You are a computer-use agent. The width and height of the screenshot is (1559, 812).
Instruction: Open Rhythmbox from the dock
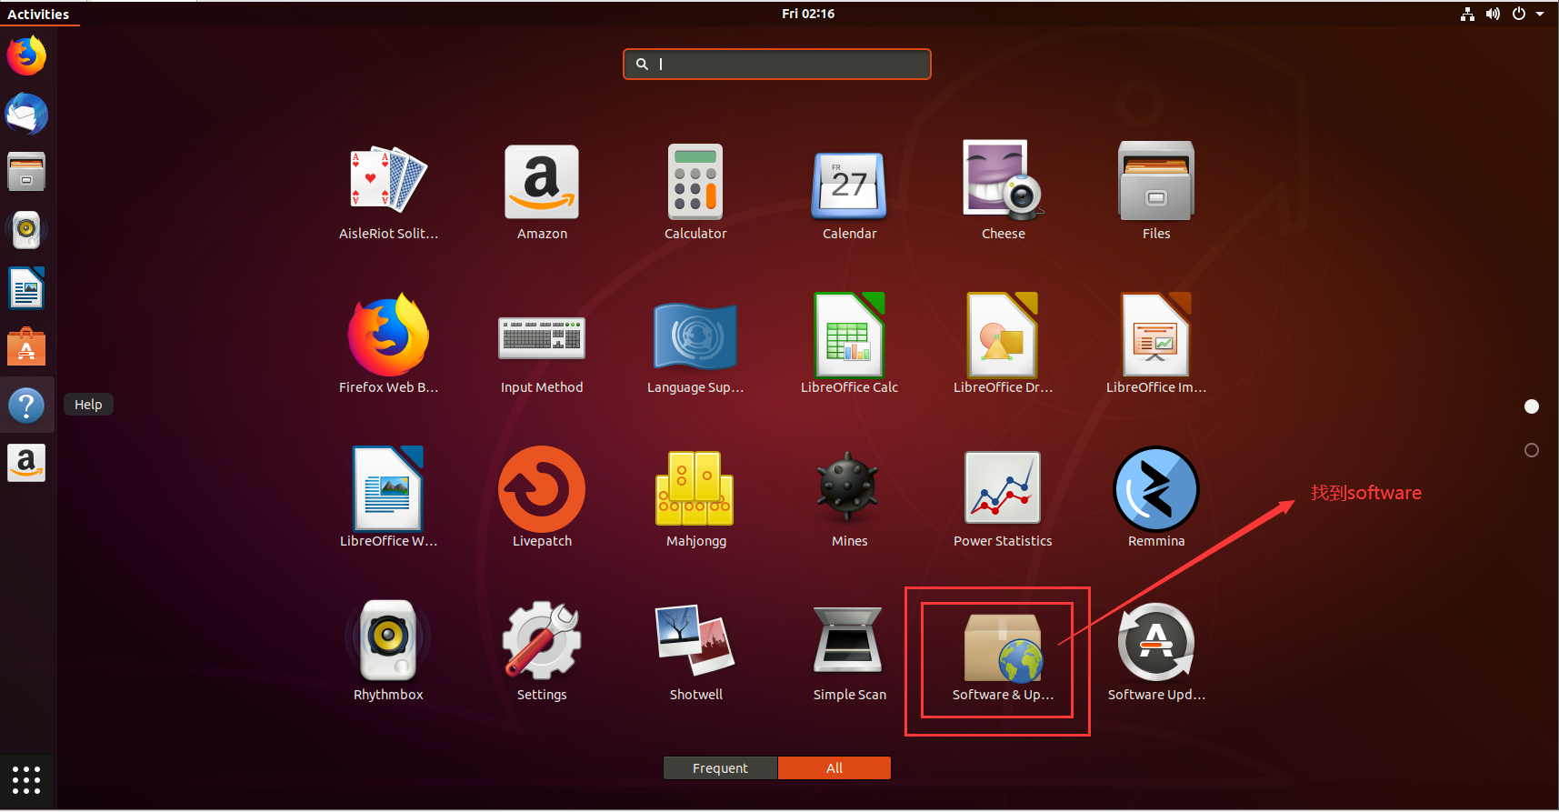tap(26, 230)
